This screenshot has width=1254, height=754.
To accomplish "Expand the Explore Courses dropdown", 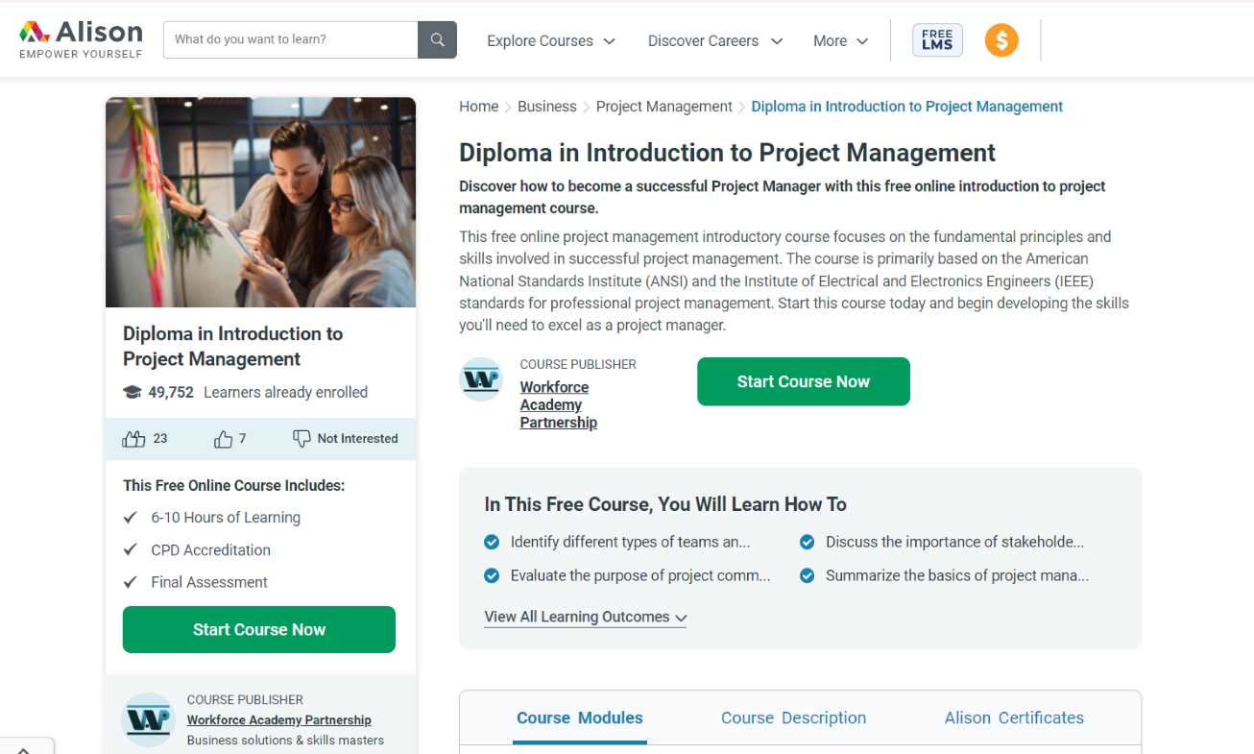I will click(x=551, y=41).
